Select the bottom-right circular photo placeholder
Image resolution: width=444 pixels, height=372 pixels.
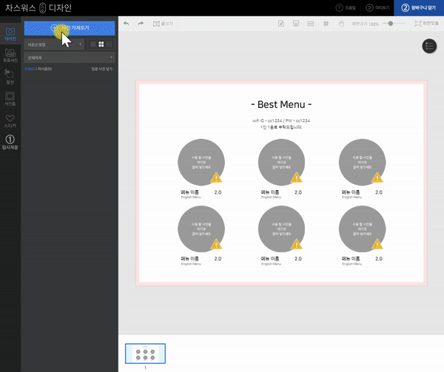(x=362, y=229)
